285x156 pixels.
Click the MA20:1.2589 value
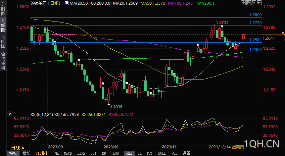coord(125,3)
